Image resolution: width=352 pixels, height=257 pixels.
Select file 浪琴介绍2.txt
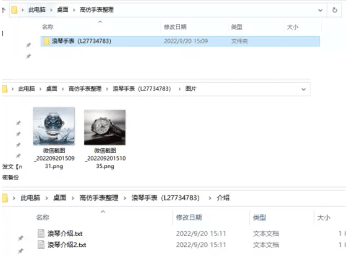click(x=67, y=244)
